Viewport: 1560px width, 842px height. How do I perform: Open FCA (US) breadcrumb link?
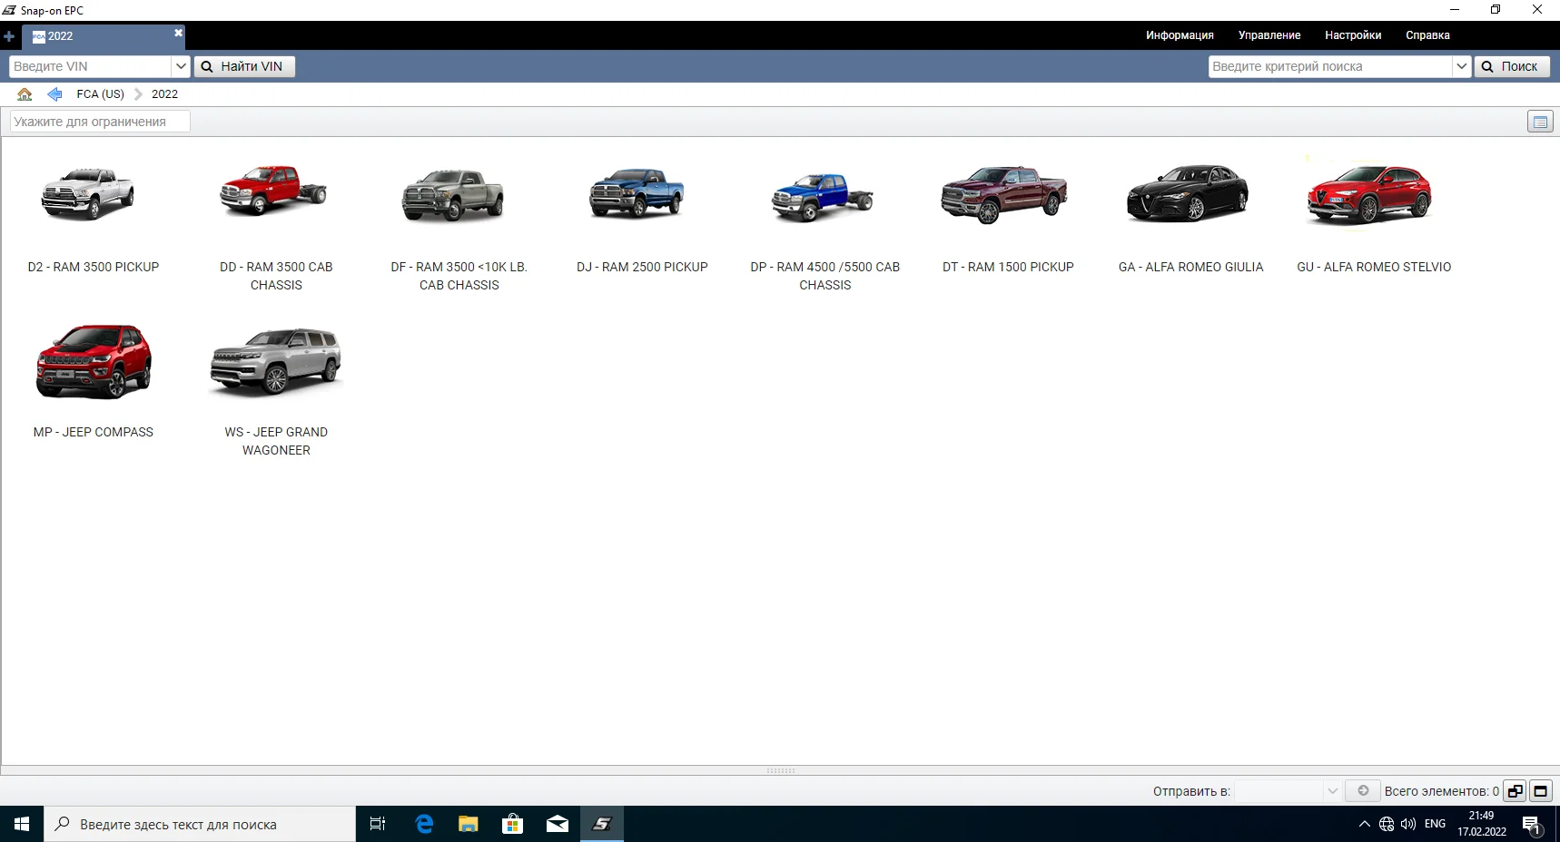coord(100,93)
